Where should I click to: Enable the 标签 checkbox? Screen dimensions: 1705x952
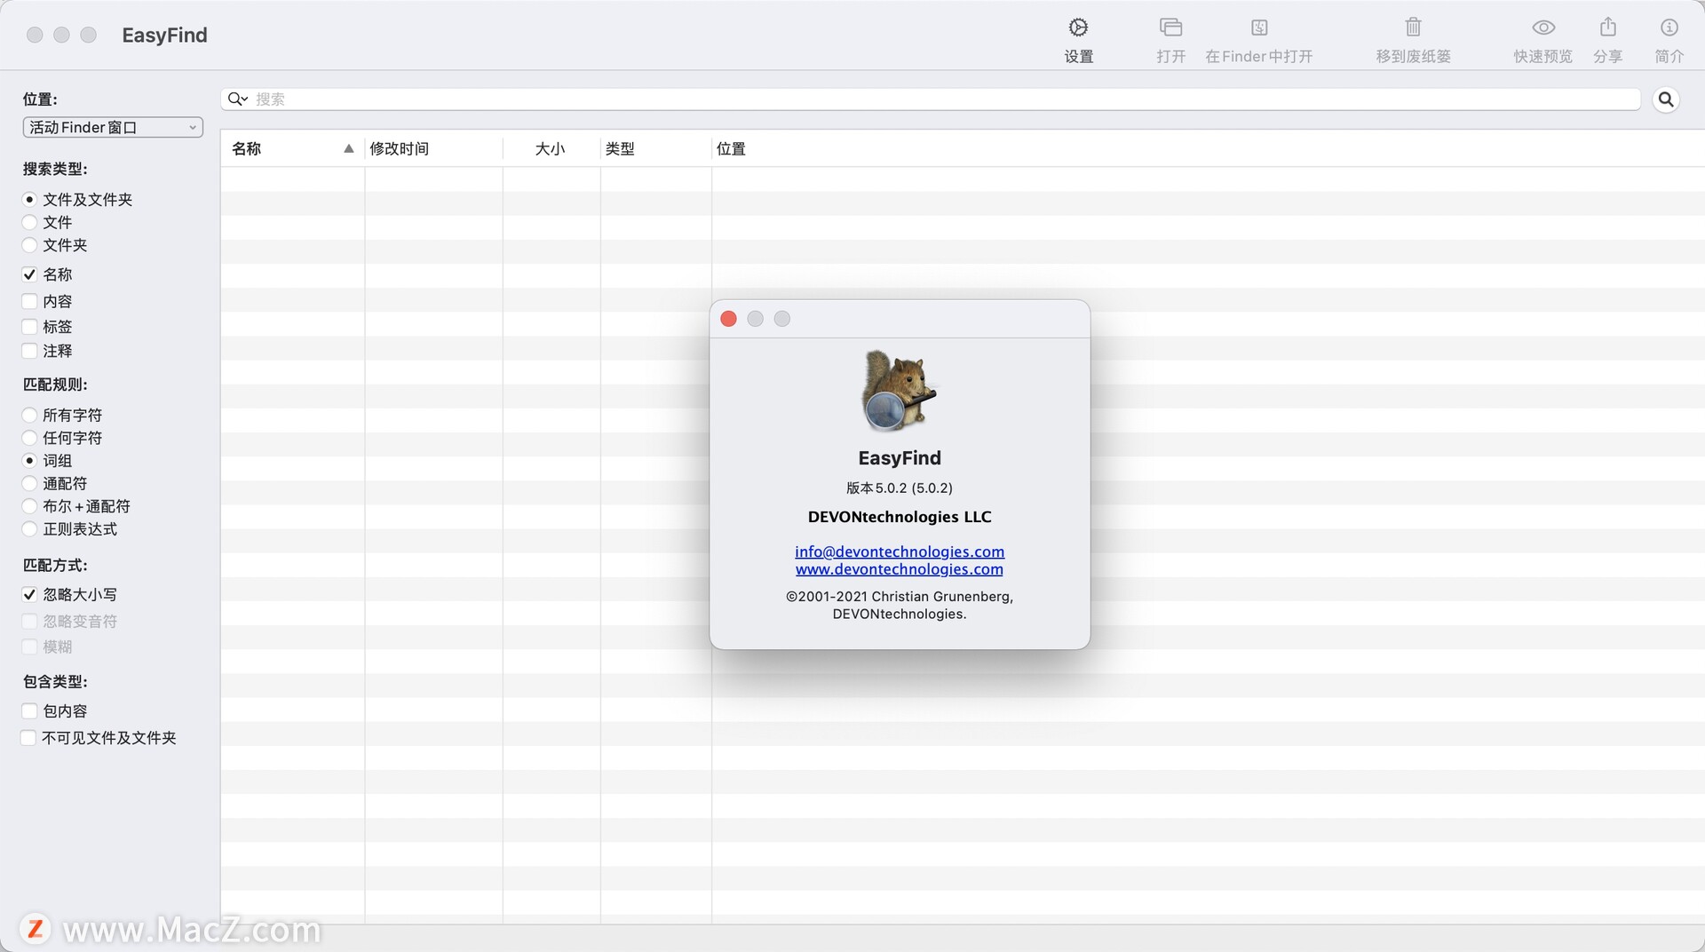coord(29,327)
